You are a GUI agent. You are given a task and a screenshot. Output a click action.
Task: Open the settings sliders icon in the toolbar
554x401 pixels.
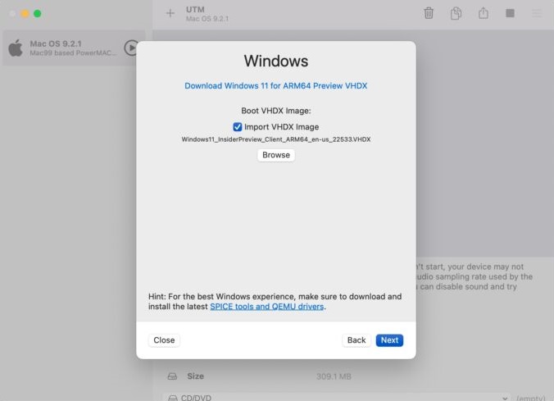[537, 13]
